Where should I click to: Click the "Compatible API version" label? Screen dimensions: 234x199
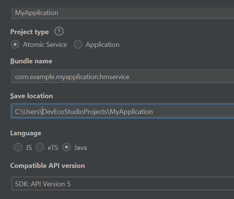click(x=47, y=166)
